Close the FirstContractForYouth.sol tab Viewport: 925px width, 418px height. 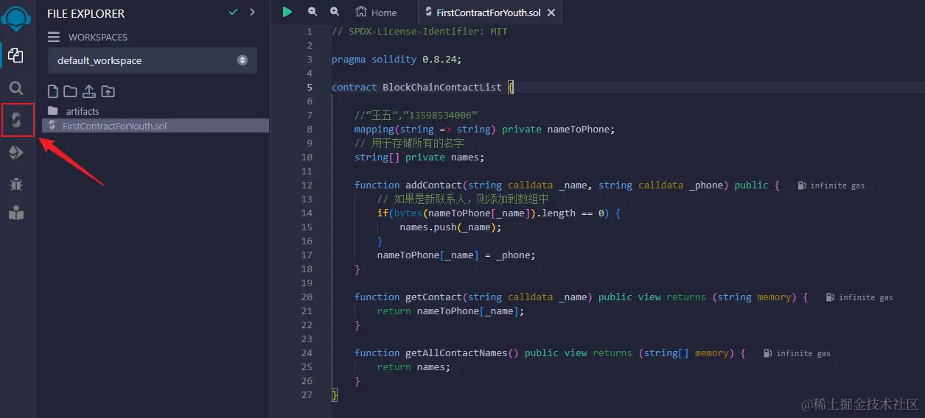pyautogui.click(x=551, y=13)
